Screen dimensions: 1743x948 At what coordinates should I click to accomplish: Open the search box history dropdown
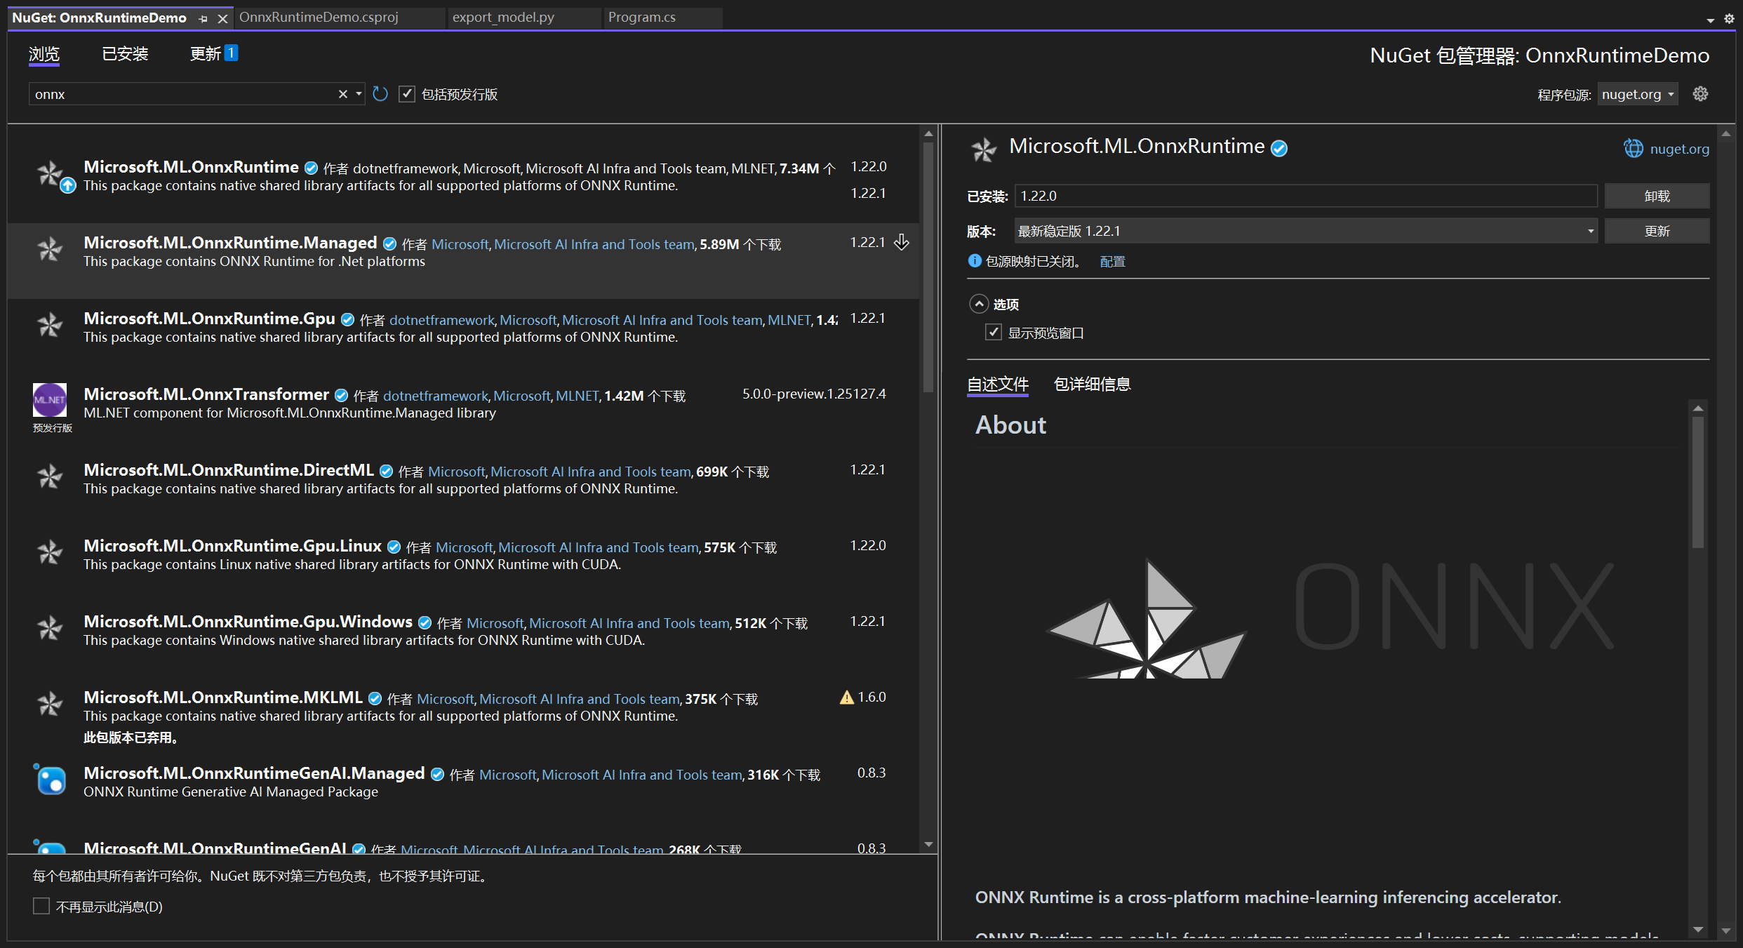click(x=359, y=94)
